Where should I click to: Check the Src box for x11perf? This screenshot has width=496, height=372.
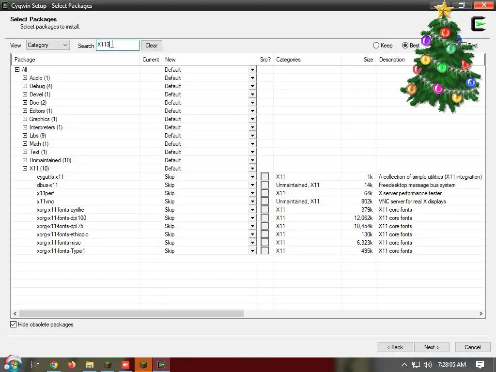(x=265, y=193)
